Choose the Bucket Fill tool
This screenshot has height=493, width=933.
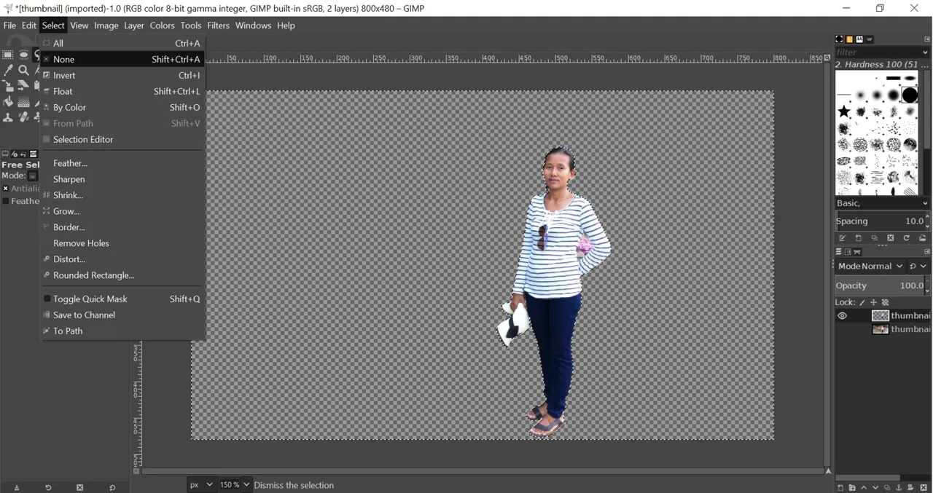tap(8, 101)
